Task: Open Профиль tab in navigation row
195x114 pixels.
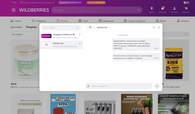Action: 183,21
